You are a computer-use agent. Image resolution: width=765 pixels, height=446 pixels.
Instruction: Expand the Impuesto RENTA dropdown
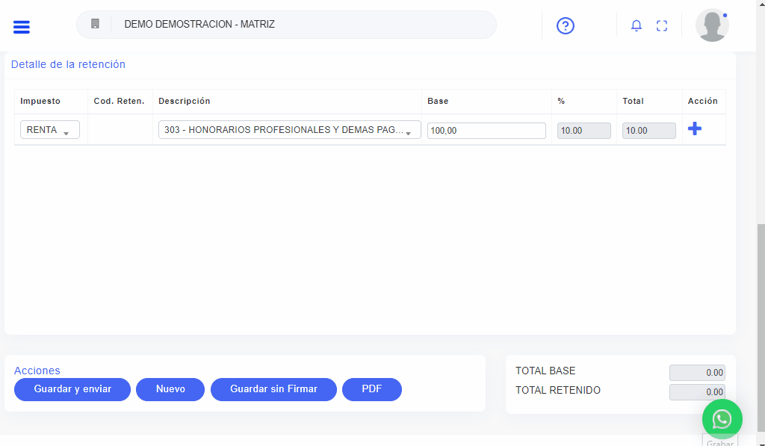click(49, 130)
